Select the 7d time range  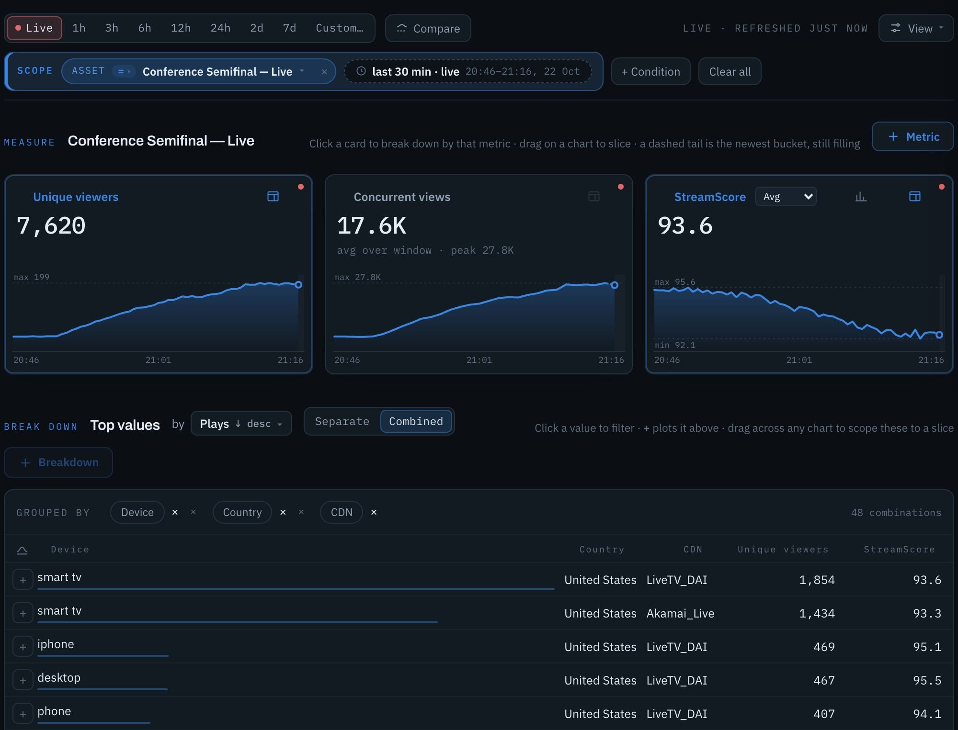tap(289, 28)
